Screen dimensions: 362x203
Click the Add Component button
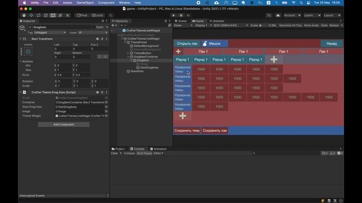[64, 125]
